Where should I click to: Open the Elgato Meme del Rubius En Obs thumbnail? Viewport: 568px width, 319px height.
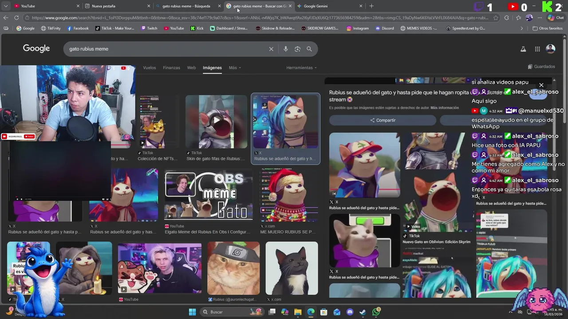pos(209,195)
